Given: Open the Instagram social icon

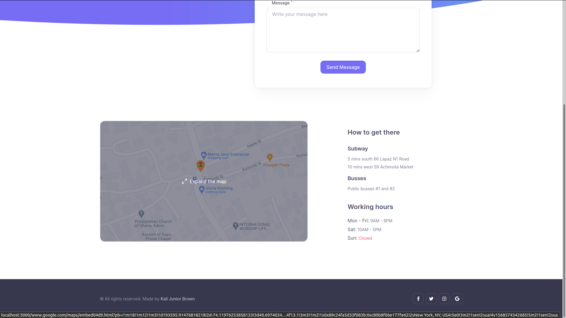Looking at the screenshot, I should [444, 299].
